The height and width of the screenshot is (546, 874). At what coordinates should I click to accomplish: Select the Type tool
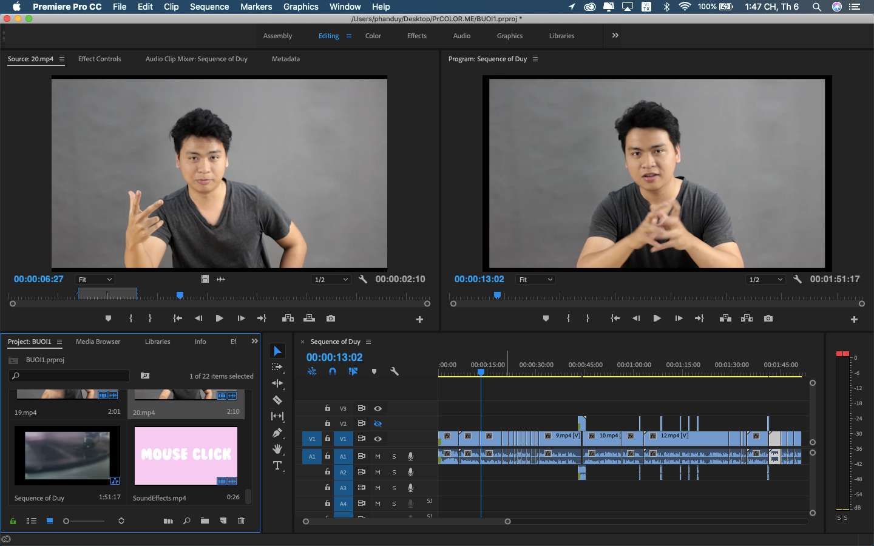pos(277,465)
